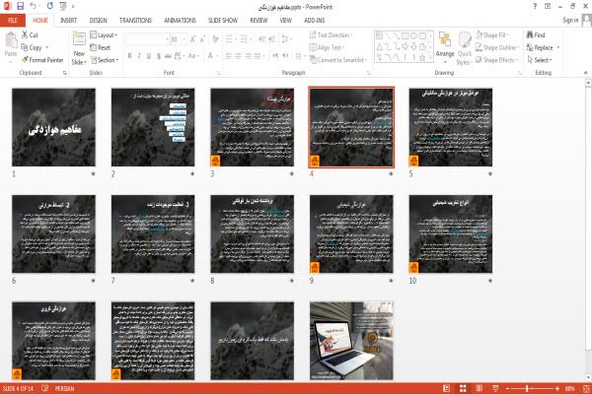The width and height of the screenshot is (592, 394).
Task: Select slide 14 laptop photo thumbnail
Action: [351, 341]
